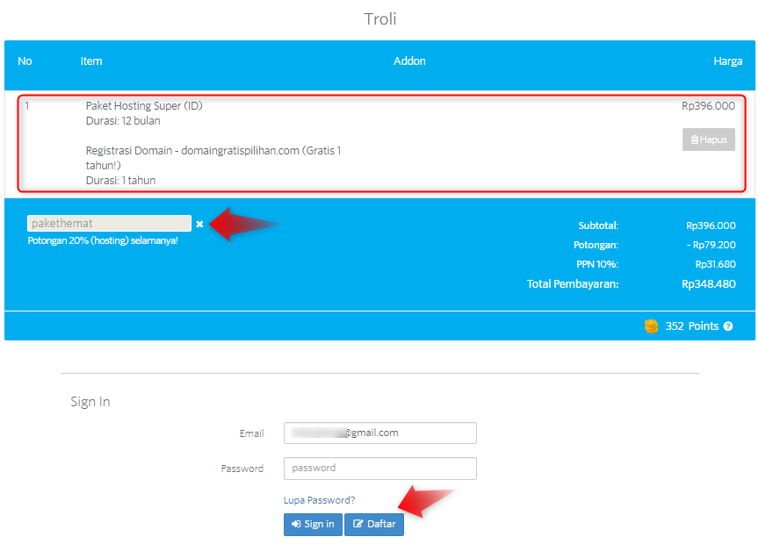
Task: Click the Harga column header
Action: 727,61
